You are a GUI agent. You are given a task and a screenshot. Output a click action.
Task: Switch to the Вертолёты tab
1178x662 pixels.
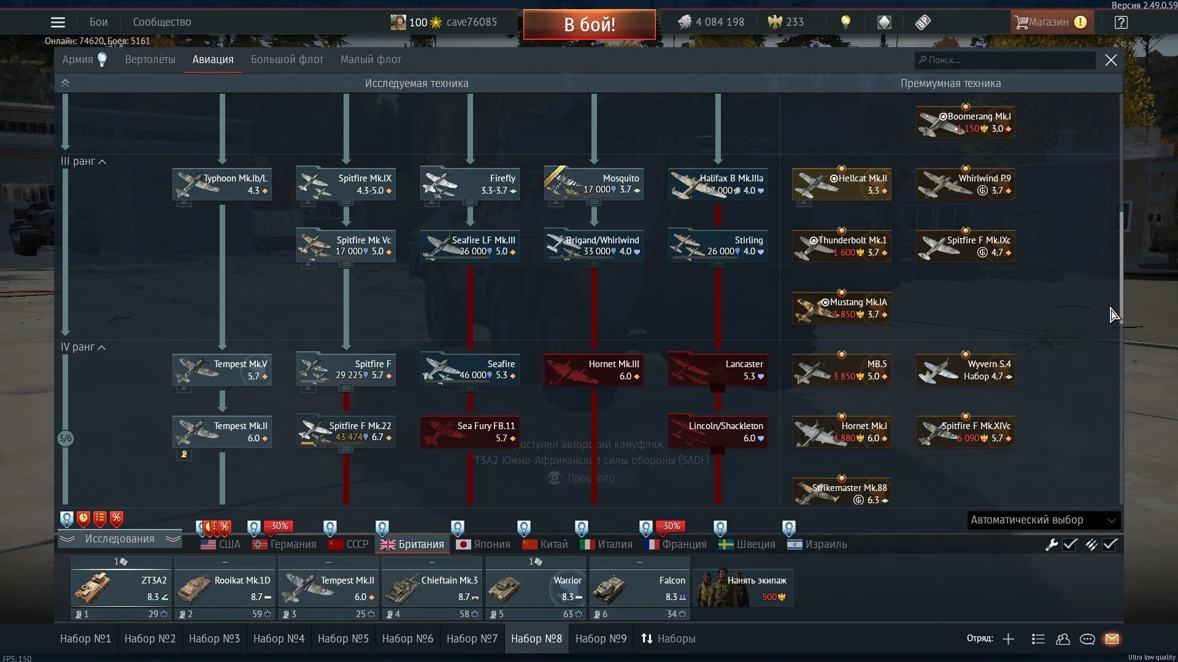[x=150, y=59]
